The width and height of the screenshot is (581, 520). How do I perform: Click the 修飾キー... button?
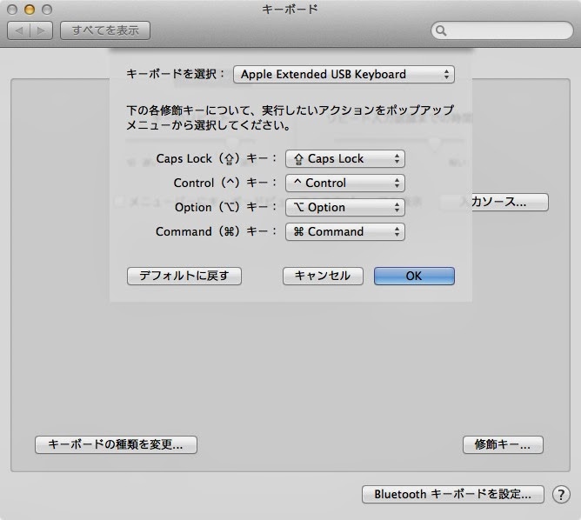tap(503, 444)
